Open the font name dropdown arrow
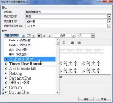The image size is (113, 103). [23, 36]
